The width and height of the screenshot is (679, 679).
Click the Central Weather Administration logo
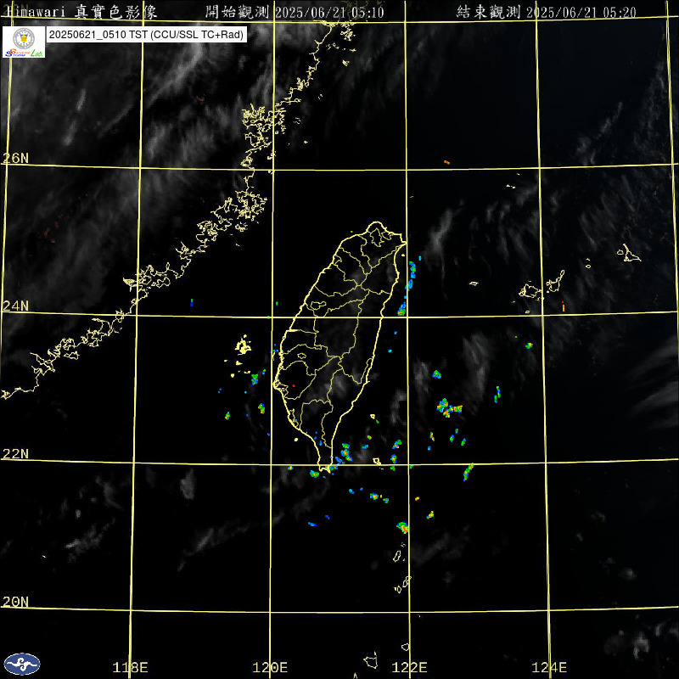coord(22,665)
